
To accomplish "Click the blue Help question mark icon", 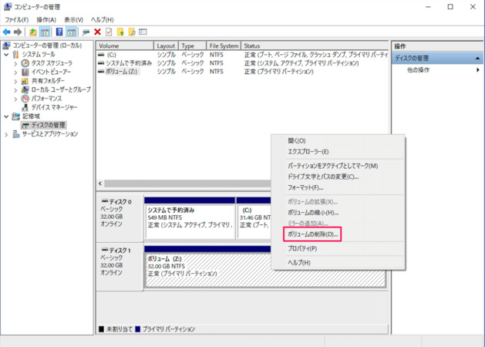I will tap(59, 32).
